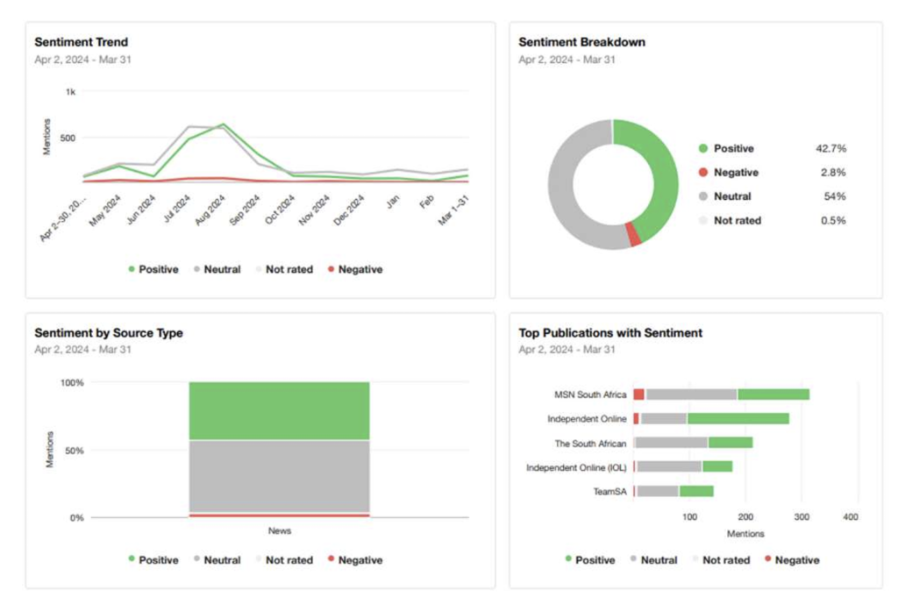Viewport: 898px width, 597px height.
Task: Hide Not rated series in Top Publications legend
Action: (719, 560)
